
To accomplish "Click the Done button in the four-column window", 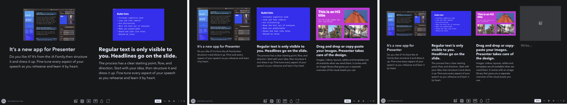I will coord(538,101).
